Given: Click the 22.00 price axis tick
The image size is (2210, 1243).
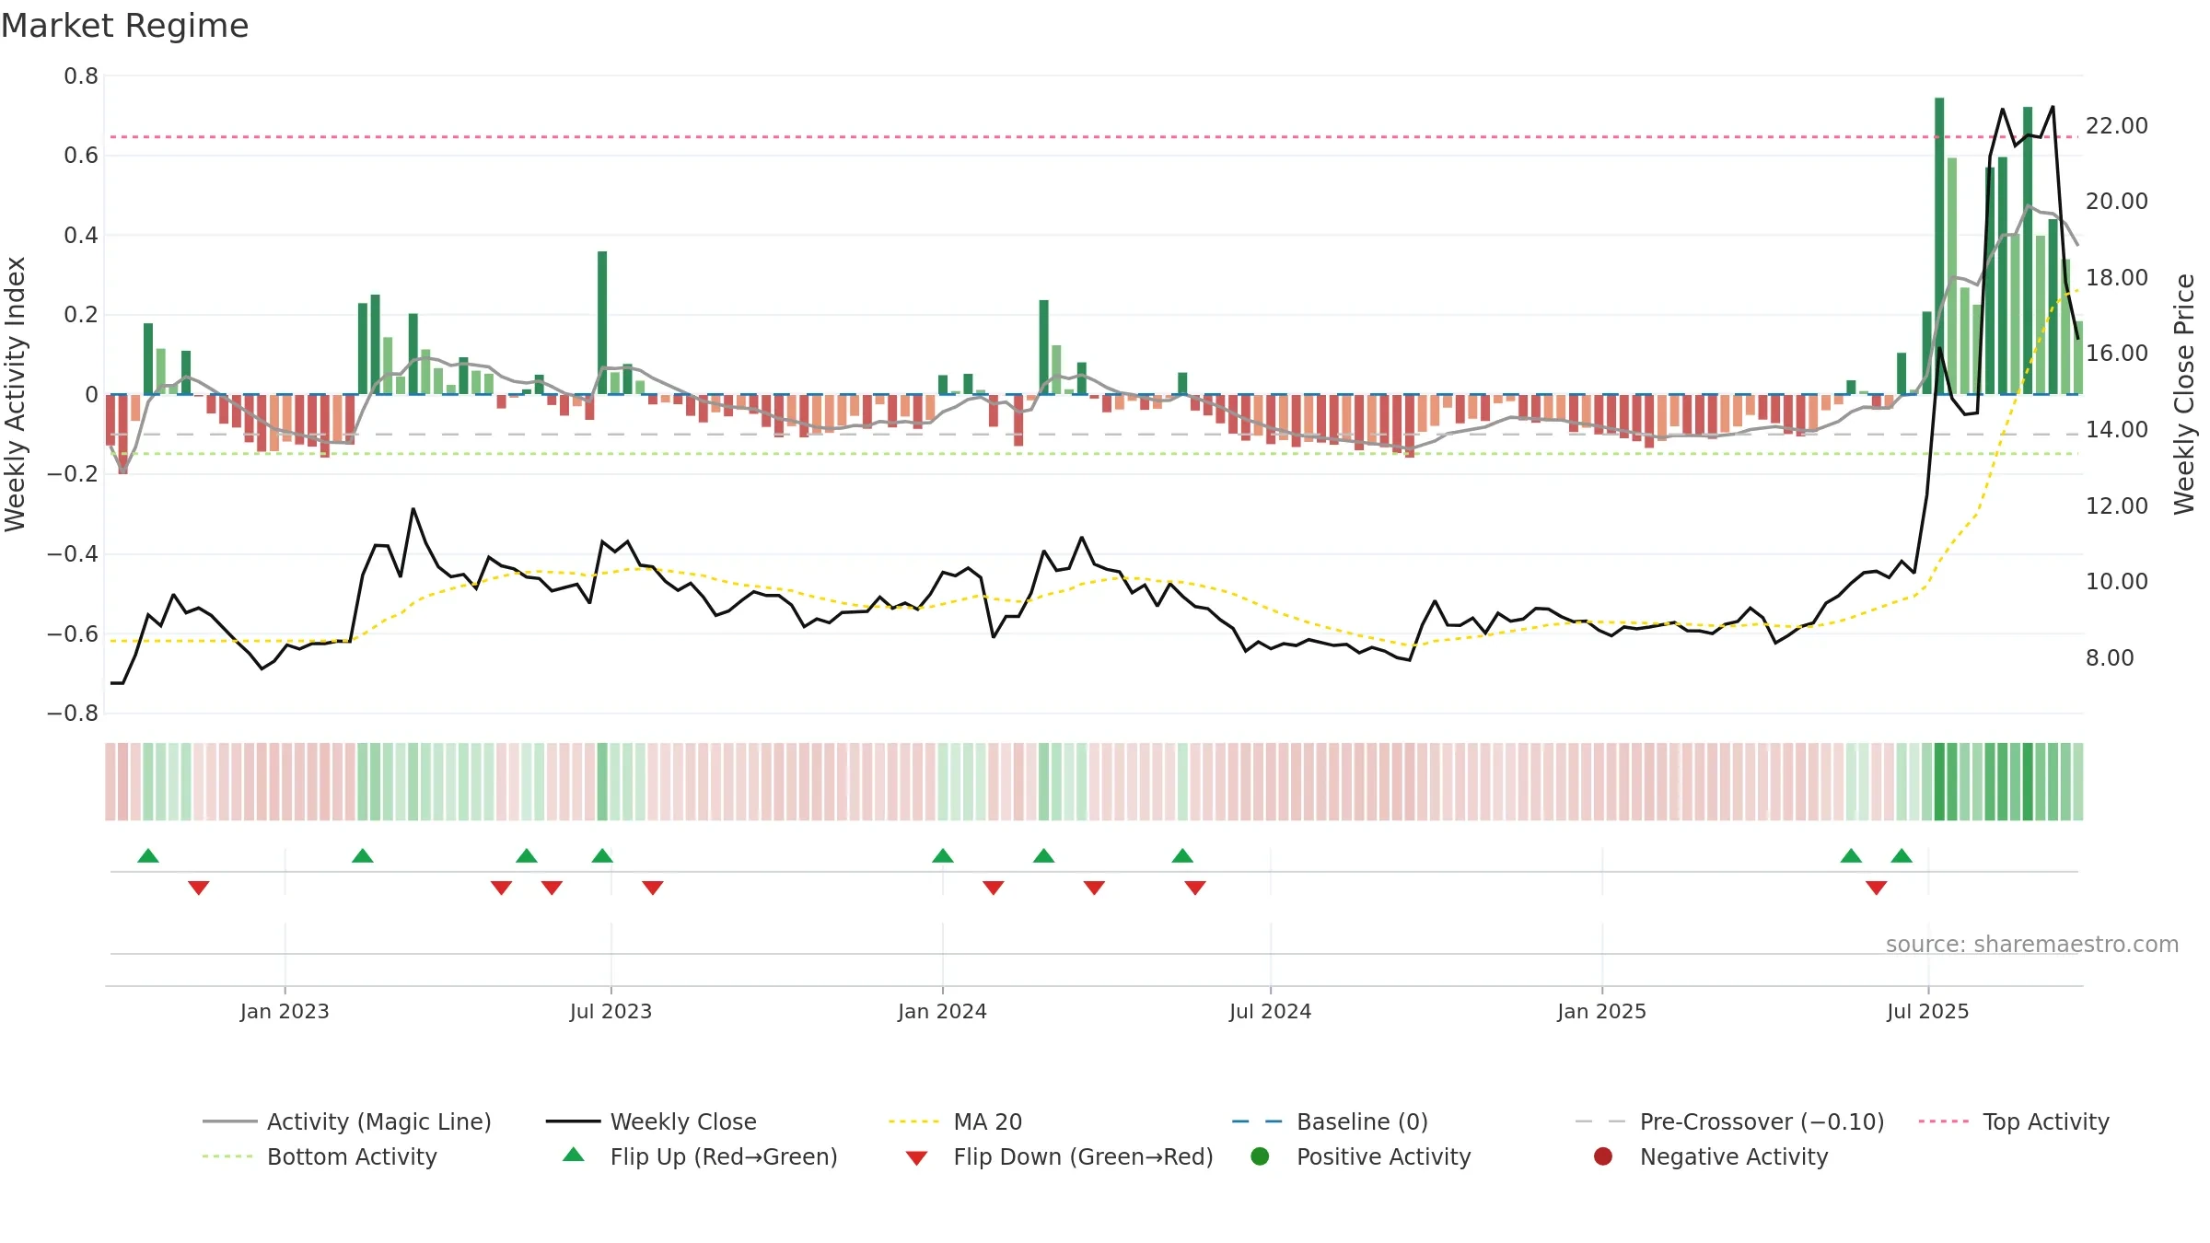Looking at the screenshot, I should pos(2116,125).
